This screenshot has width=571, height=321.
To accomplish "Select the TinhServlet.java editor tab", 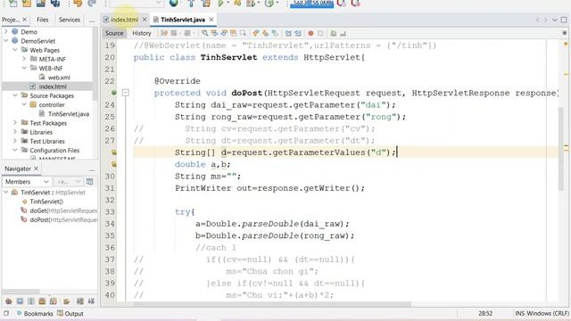I will 183,20.
